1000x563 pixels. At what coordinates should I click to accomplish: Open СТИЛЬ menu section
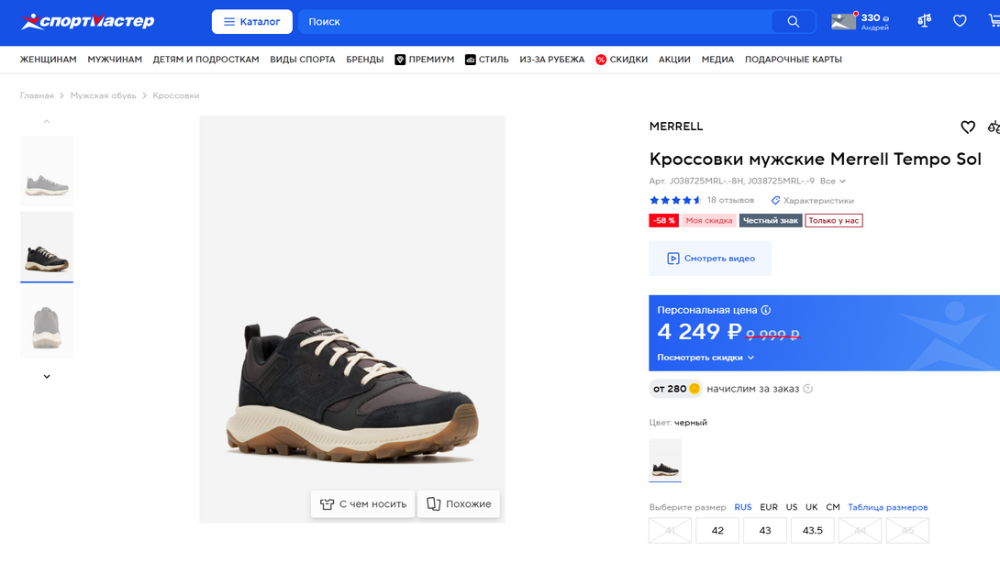[486, 60]
